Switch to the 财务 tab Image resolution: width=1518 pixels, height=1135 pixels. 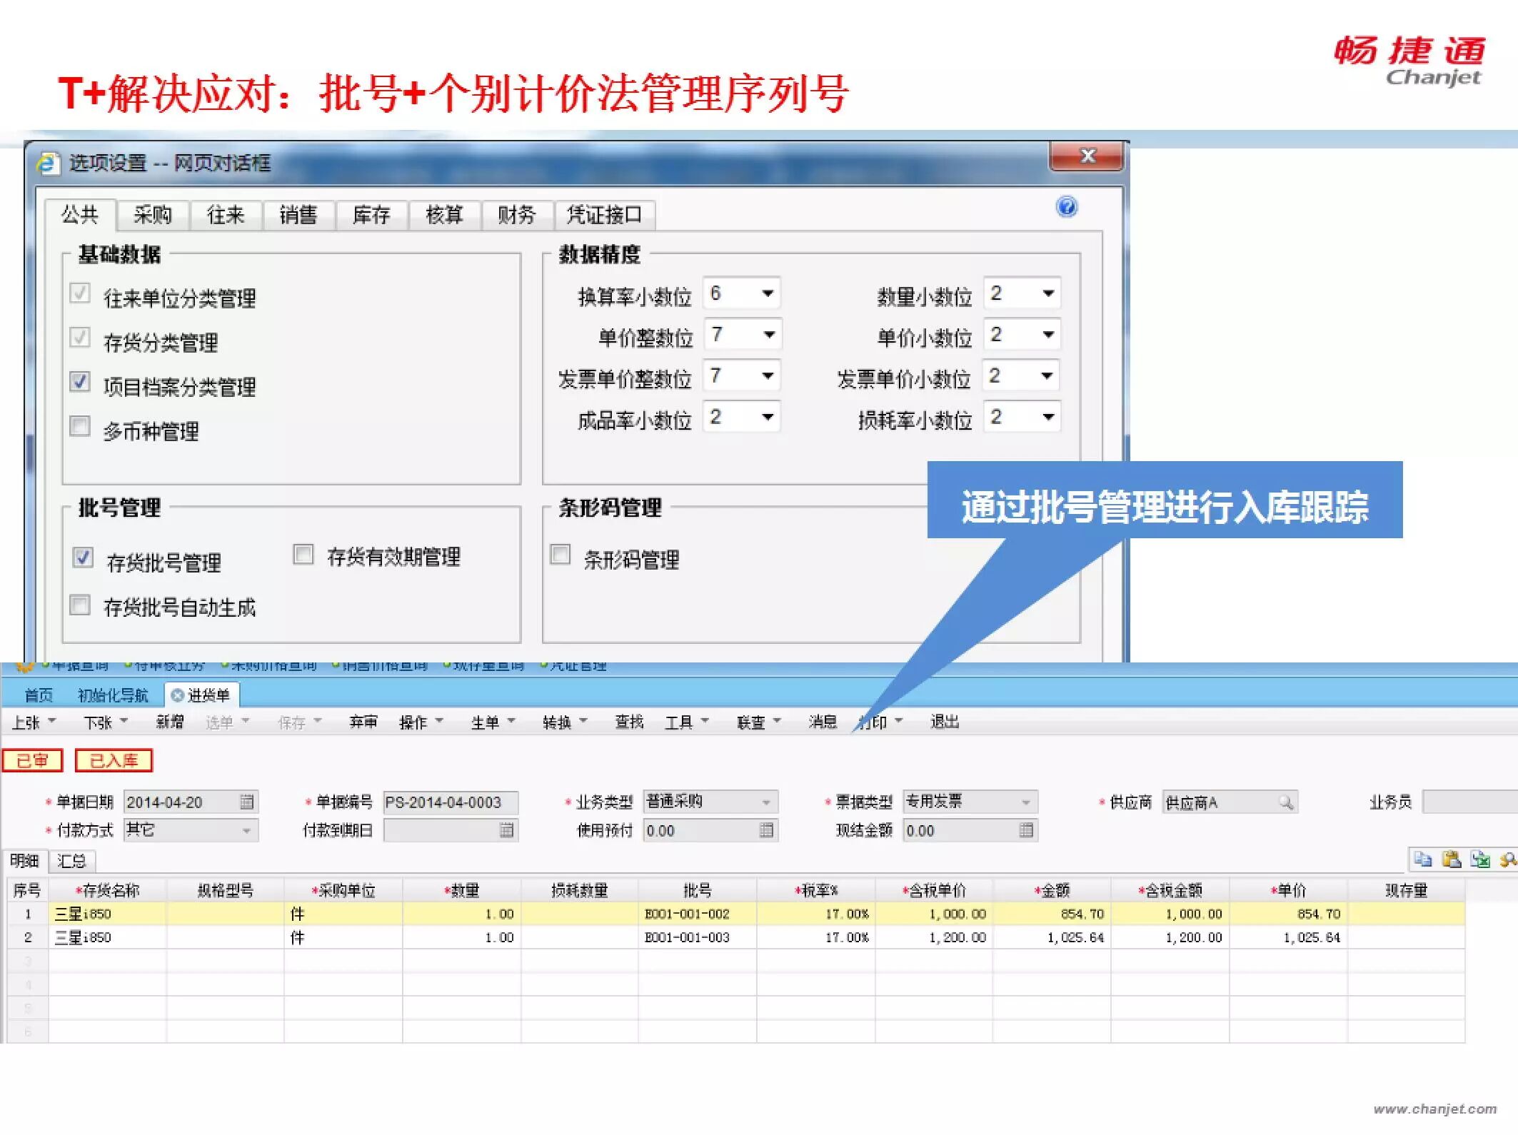517,215
